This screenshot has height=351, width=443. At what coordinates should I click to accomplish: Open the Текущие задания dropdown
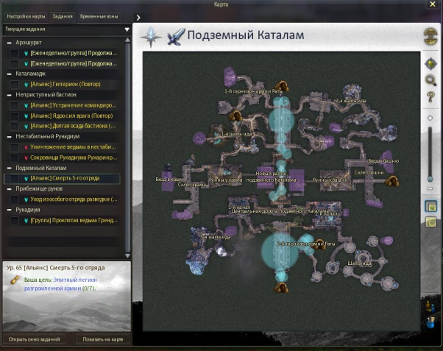click(x=127, y=30)
